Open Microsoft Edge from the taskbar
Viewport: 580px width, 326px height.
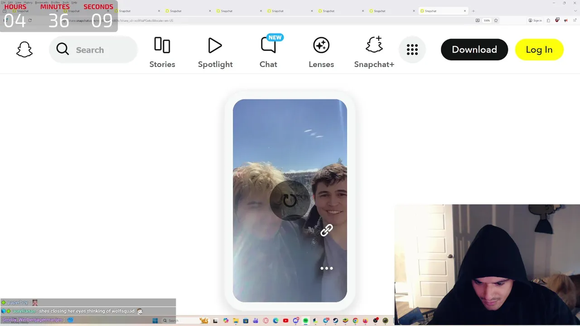point(275,321)
